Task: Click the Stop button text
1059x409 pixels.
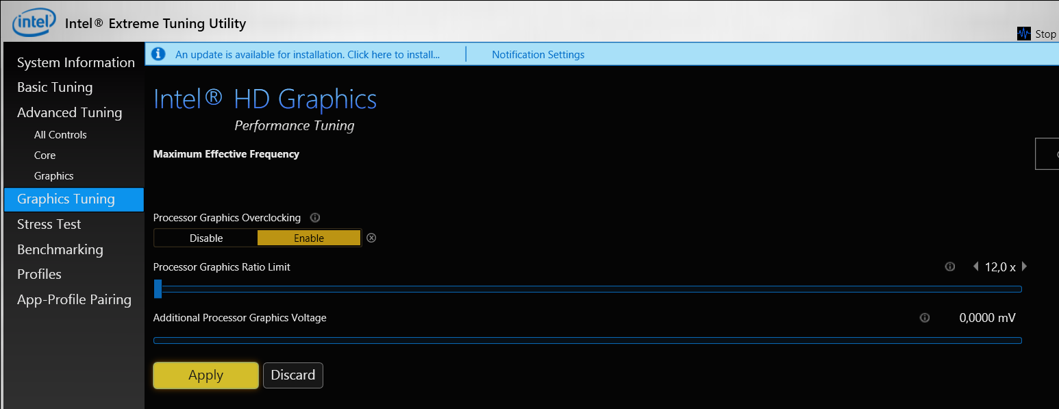Action: (x=1045, y=34)
